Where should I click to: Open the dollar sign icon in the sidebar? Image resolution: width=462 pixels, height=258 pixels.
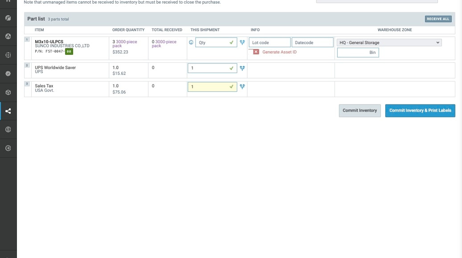(8, 129)
